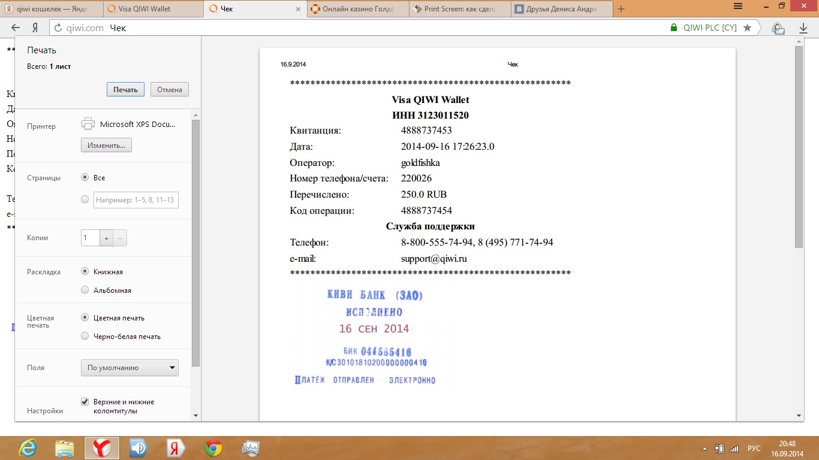The height and width of the screenshot is (460, 819).
Task: Select the custom page range radio button
Action: coord(85,199)
